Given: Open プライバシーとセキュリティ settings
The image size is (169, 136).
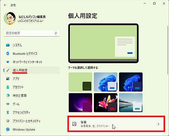Looking at the screenshot, I should [x=32, y=121].
